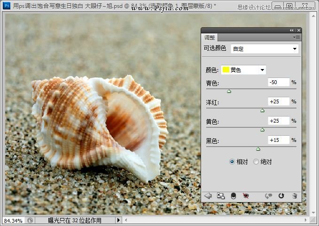The height and width of the screenshot is (226, 319).
Task: Close the Adjustments panel
Action: click(x=299, y=31)
